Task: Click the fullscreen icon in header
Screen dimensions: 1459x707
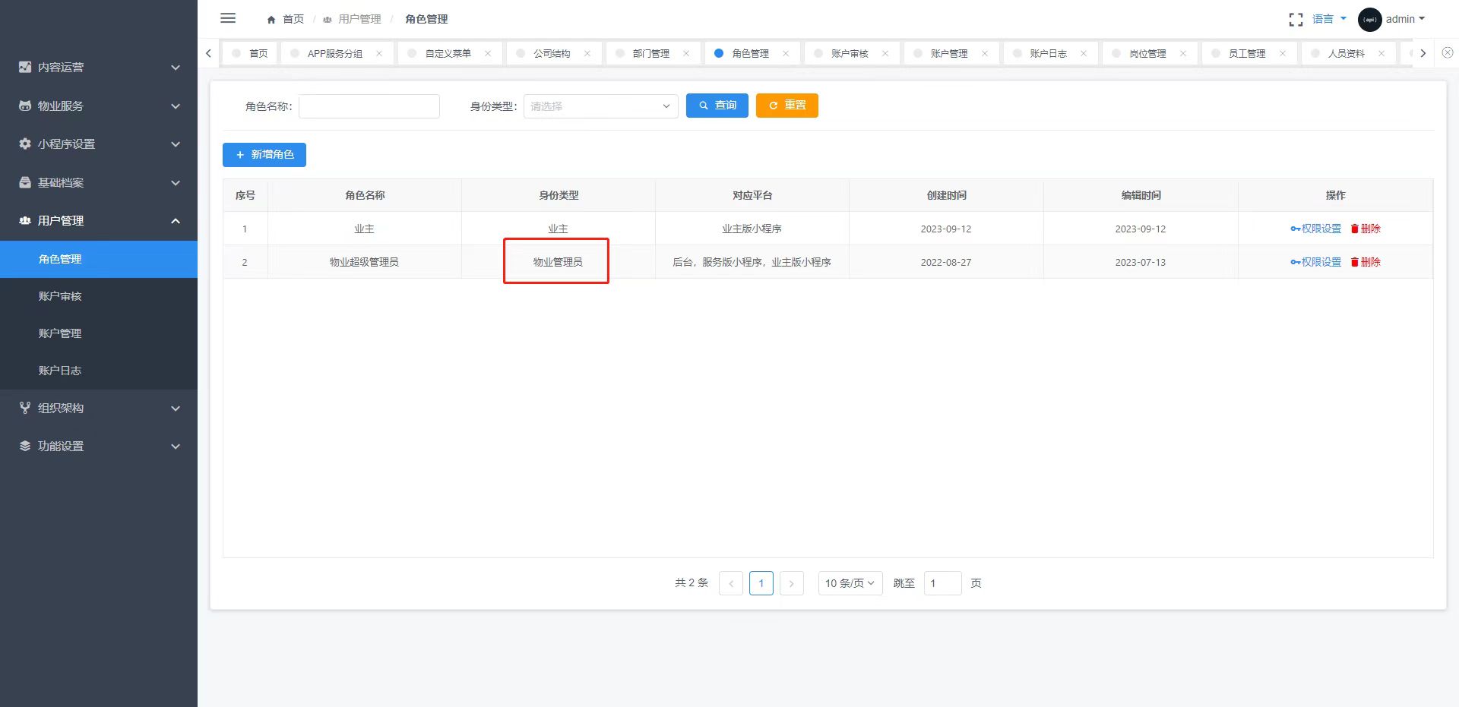Action: point(1296,20)
